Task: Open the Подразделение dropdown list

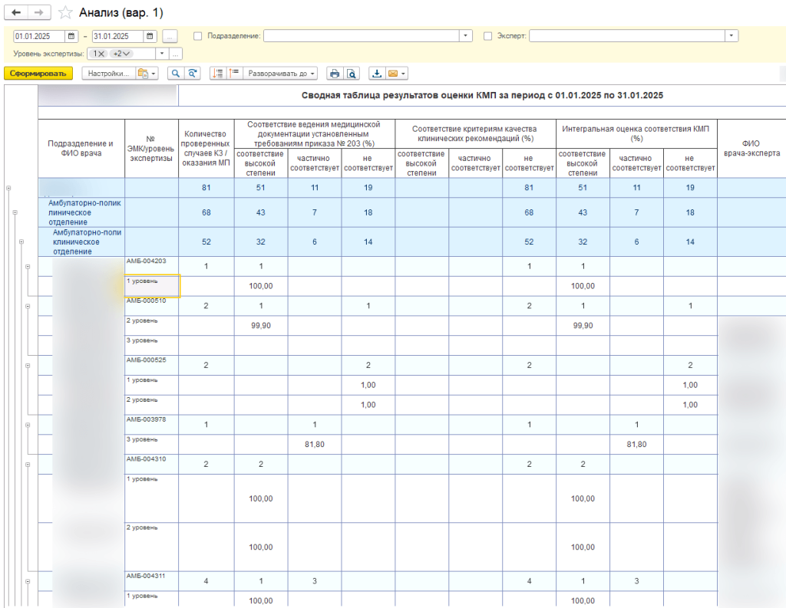Action: coord(466,36)
